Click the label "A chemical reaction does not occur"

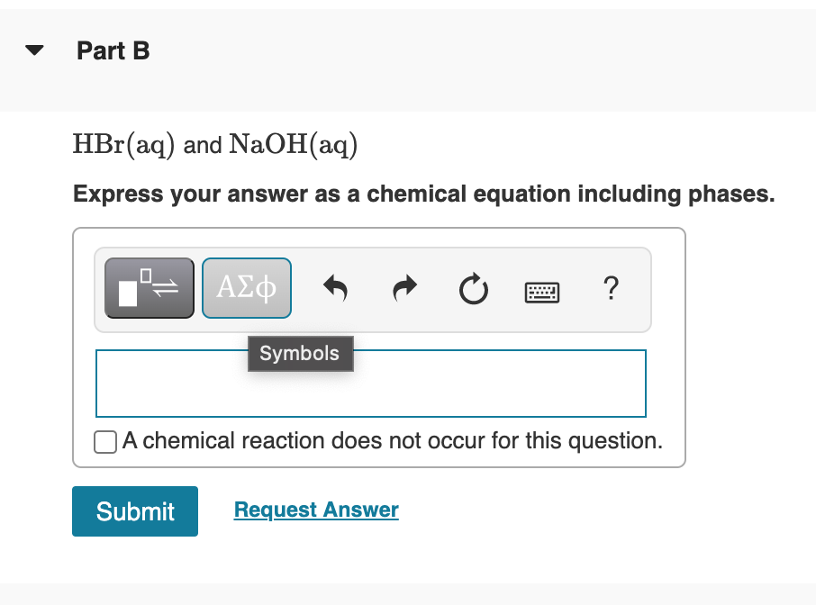pyautogui.click(x=393, y=441)
